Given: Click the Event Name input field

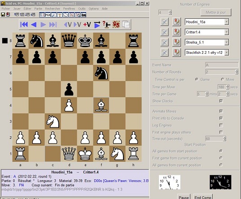Looking at the screenshot, I should [222, 65].
